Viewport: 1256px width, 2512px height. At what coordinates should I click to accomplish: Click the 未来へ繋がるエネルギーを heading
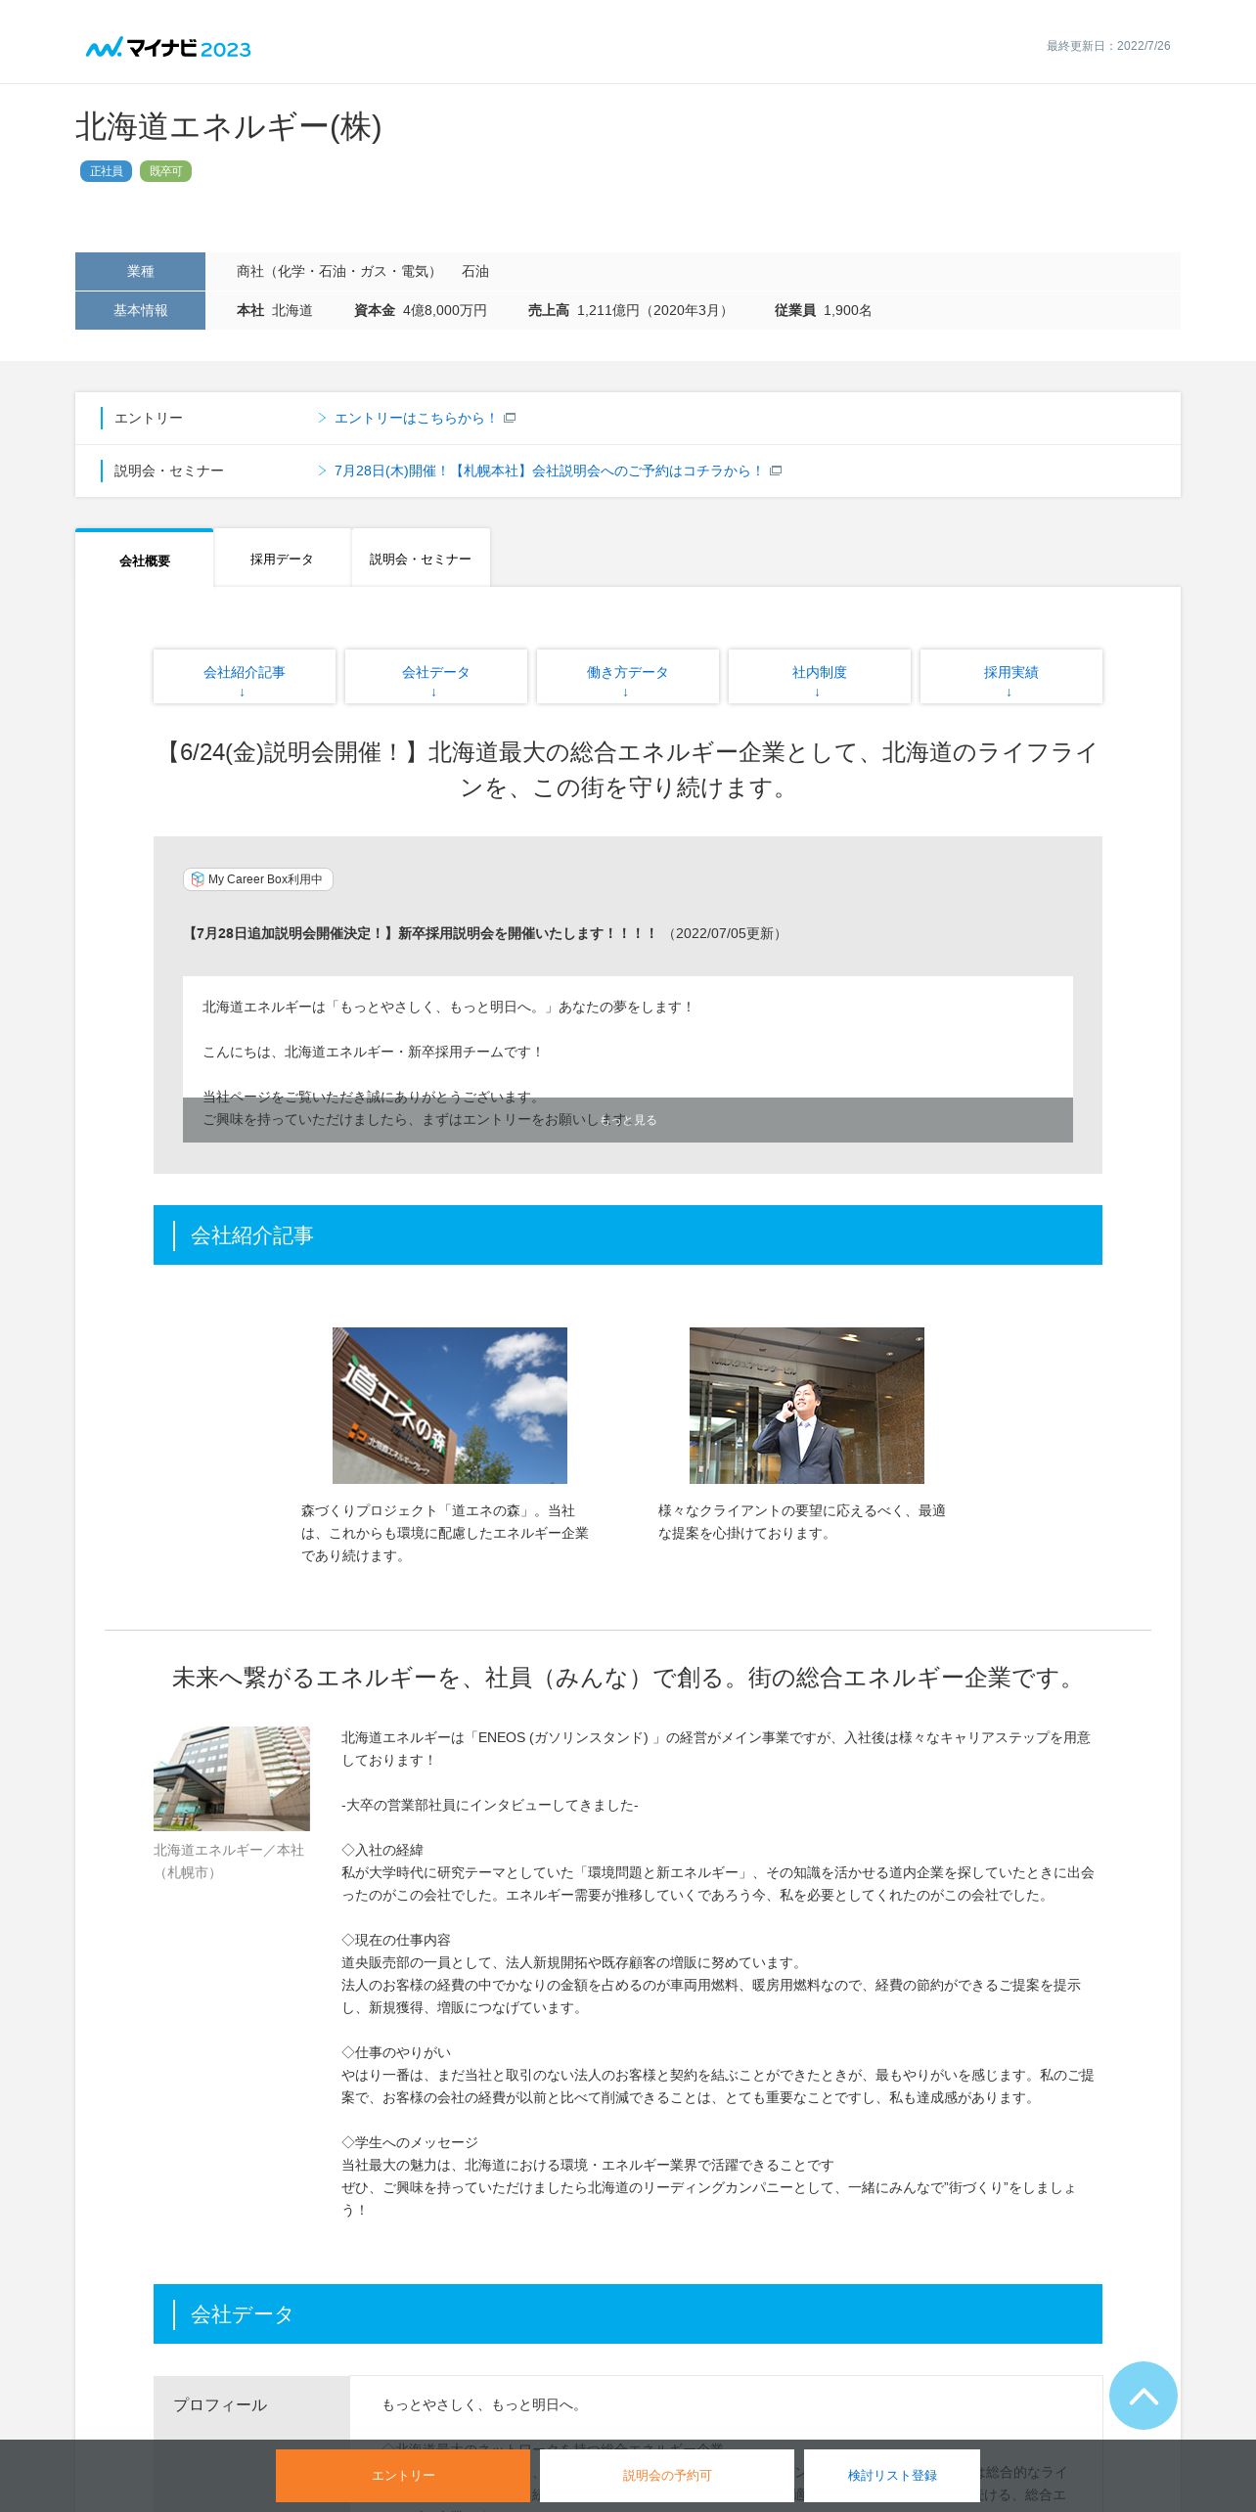click(x=628, y=1678)
